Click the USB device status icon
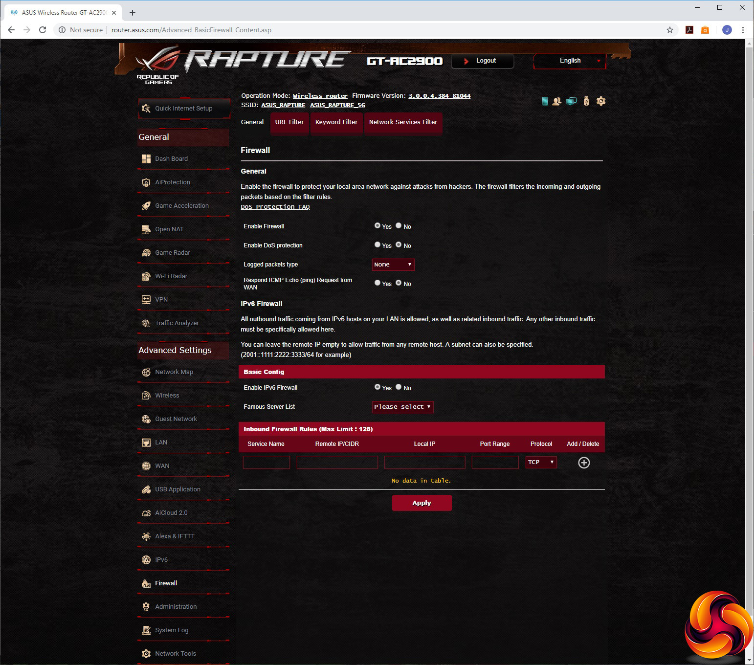This screenshot has height=665, width=754. [x=586, y=101]
